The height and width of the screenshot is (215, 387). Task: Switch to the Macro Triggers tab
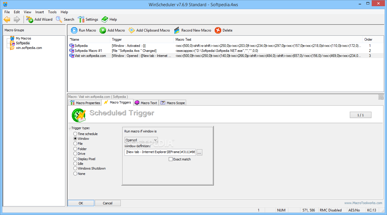coord(118,102)
